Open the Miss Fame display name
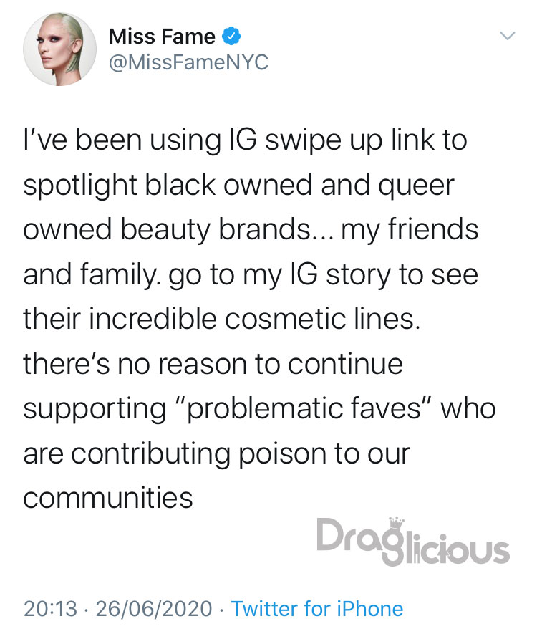Screen dimensions: 537x634 [162, 37]
